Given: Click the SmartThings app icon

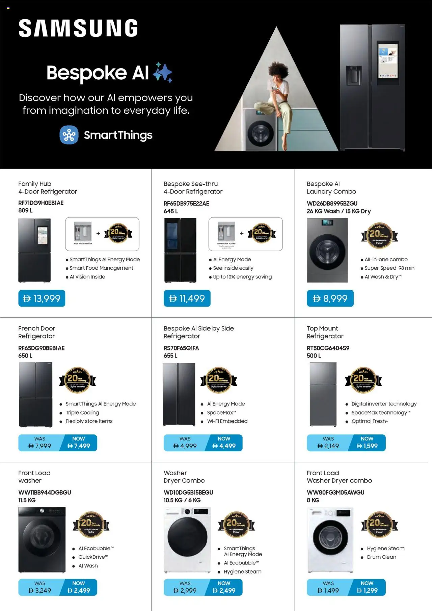Looking at the screenshot, I should pos(69,135).
